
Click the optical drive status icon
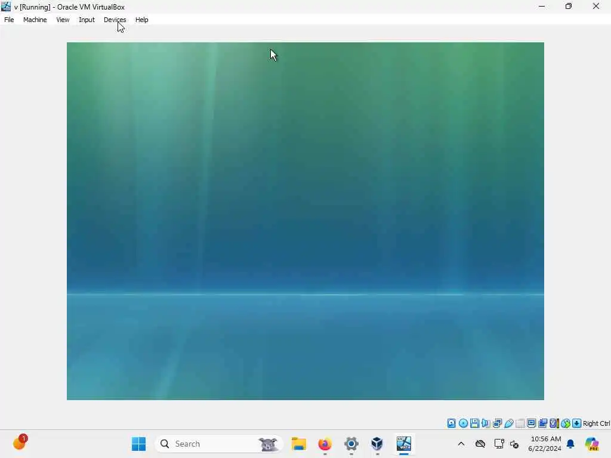pos(463,423)
